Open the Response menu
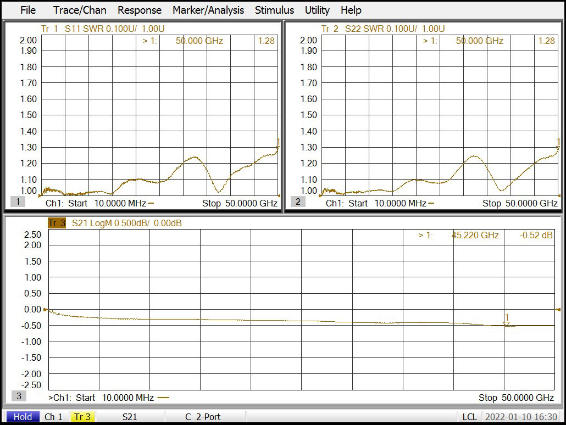The width and height of the screenshot is (566, 425). (x=140, y=10)
